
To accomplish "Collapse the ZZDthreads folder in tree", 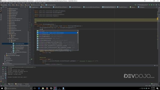I will pos(8,34).
